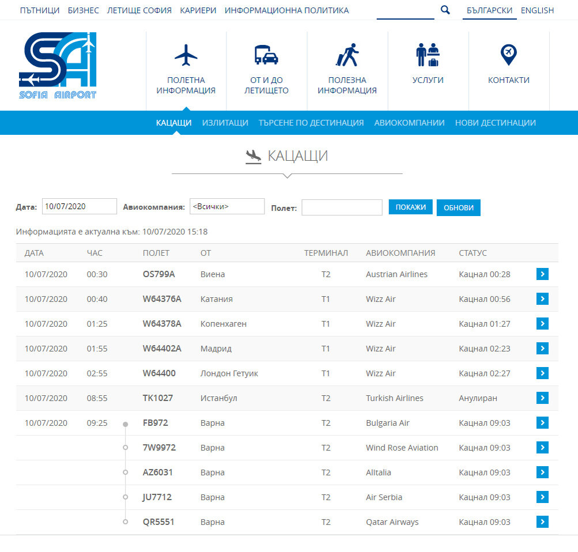
Task: Open the Авиокомпании tab
Action: [x=409, y=123]
